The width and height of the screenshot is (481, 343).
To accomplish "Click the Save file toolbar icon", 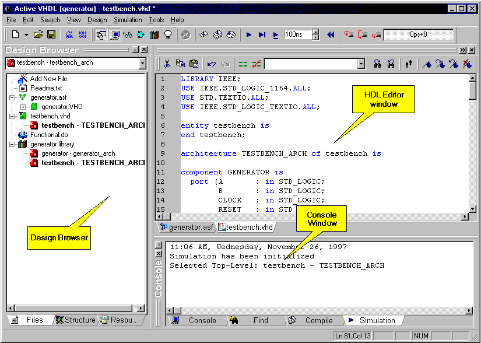I will [x=51, y=35].
